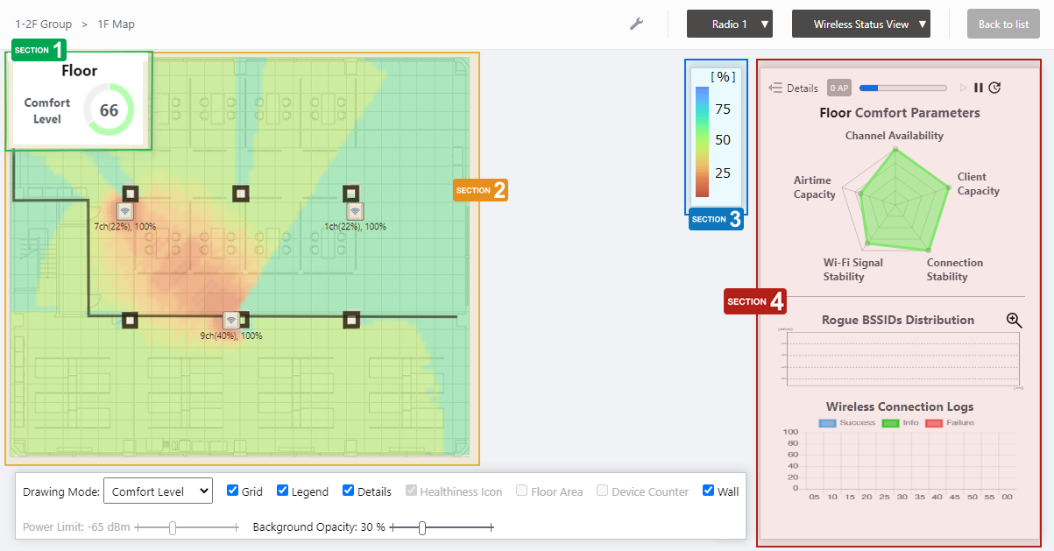Select the access point on 7ch
The height and width of the screenshot is (551, 1054).
(125, 211)
